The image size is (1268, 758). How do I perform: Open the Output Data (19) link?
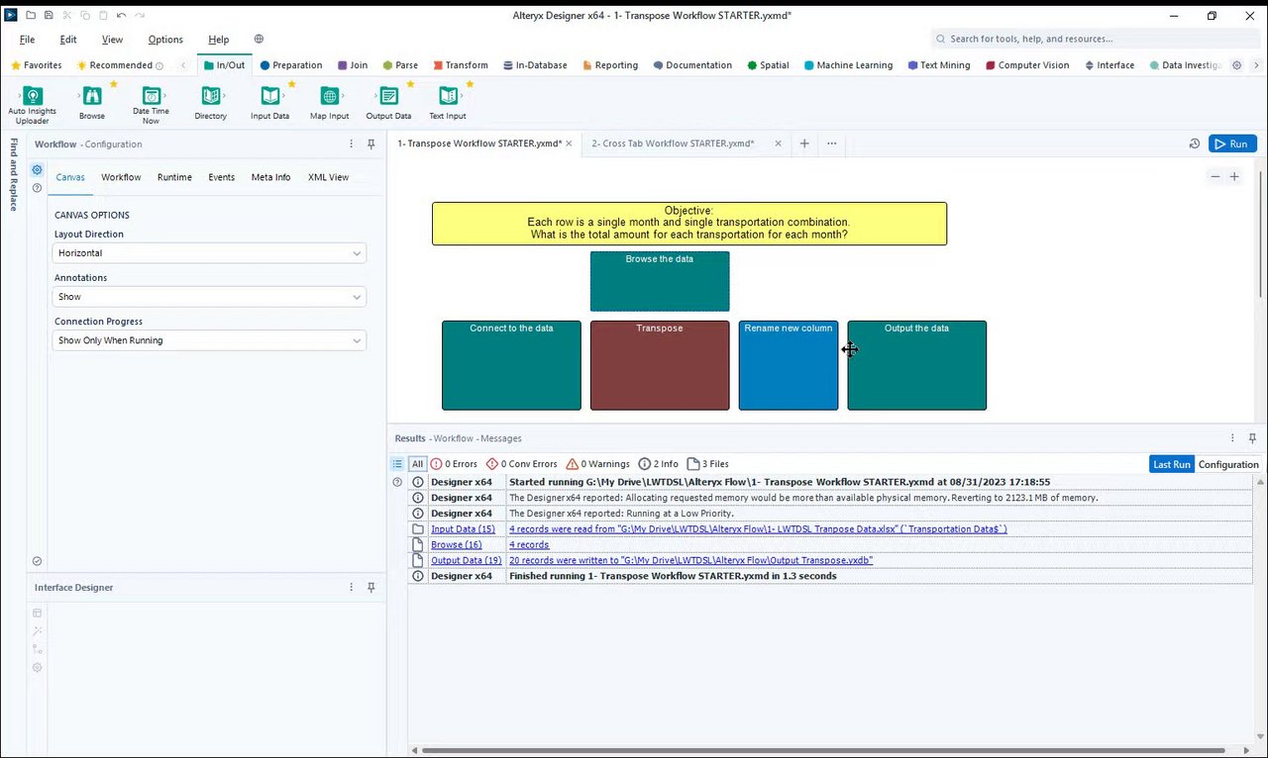[x=467, y=561]
